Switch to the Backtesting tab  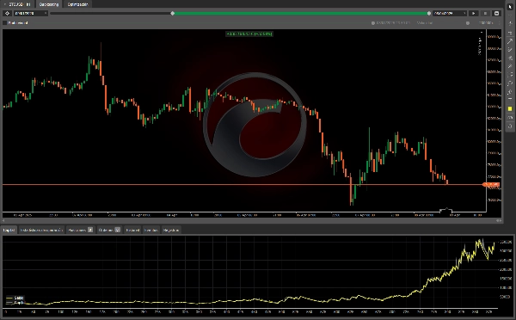click(x=49, y=4)
